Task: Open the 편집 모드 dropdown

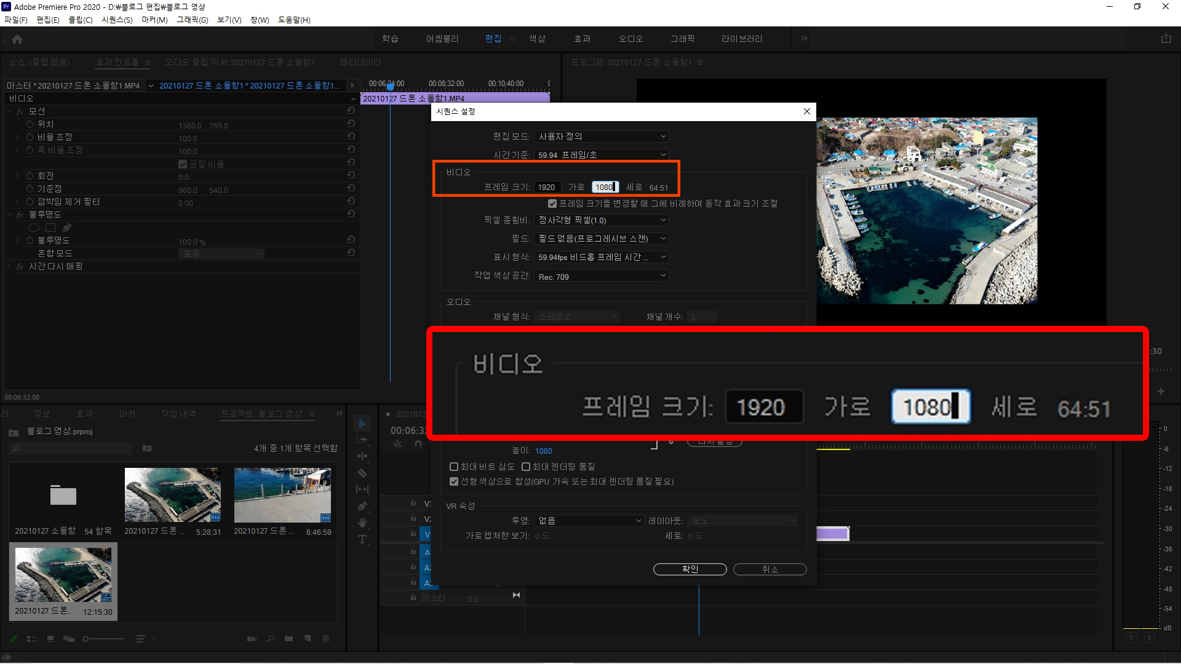Action: pos(601,136)
